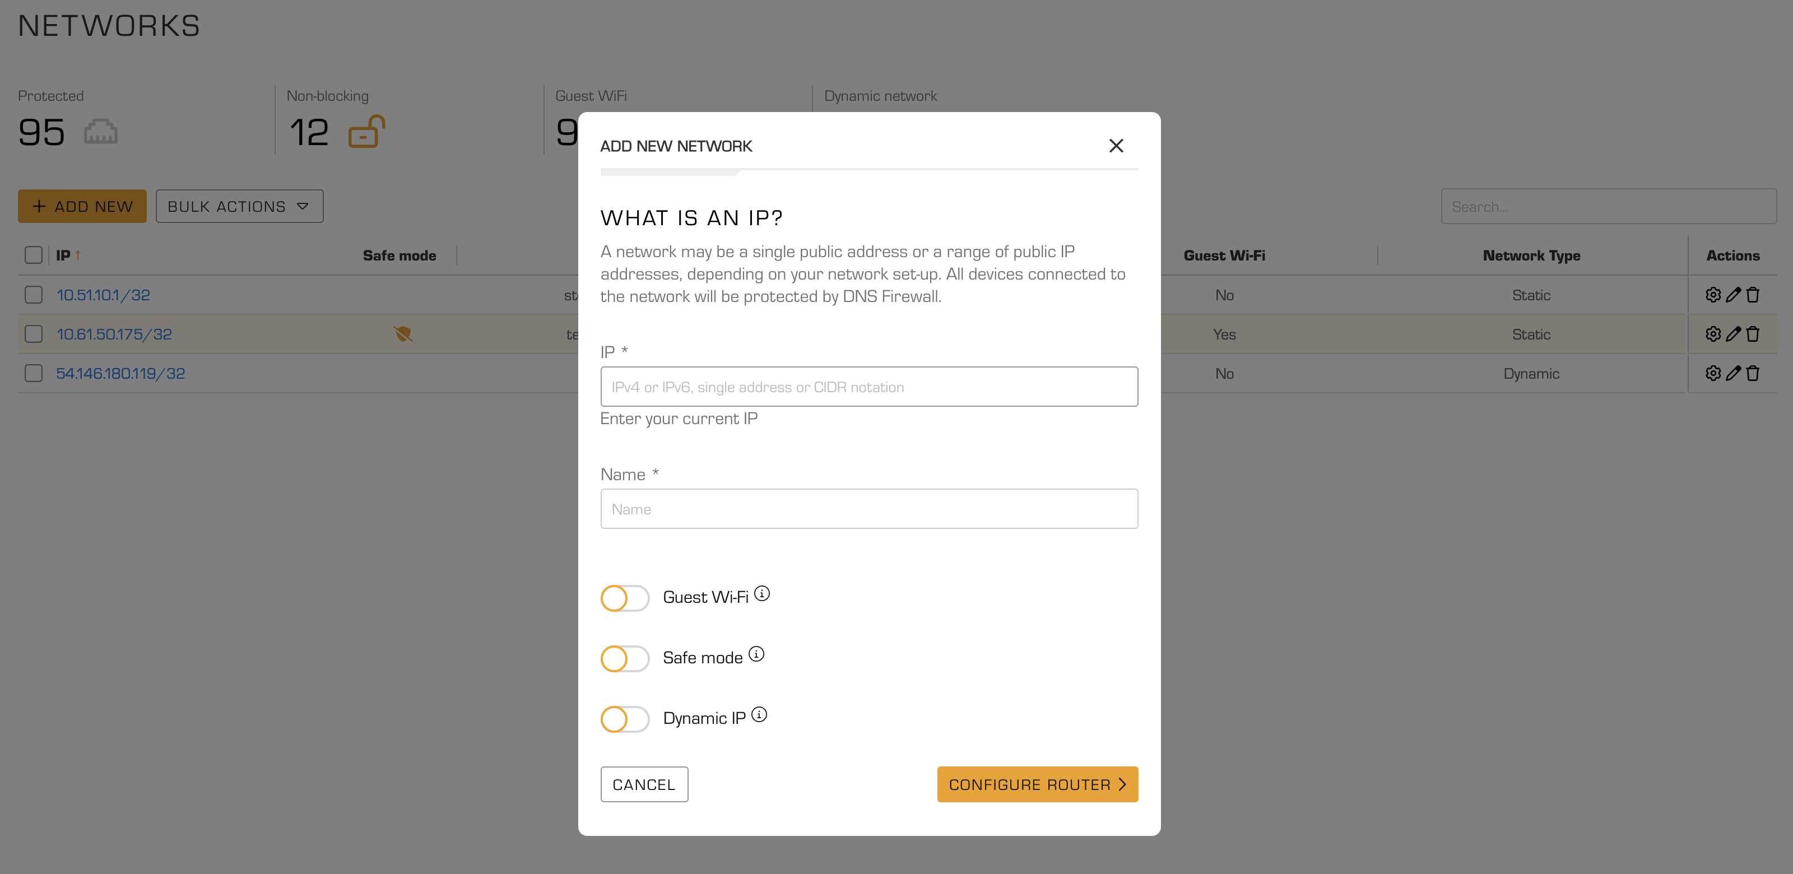Edit the 10.61.50.175/32 network with pencil

pyautogui.click(x=1733, y=334)
